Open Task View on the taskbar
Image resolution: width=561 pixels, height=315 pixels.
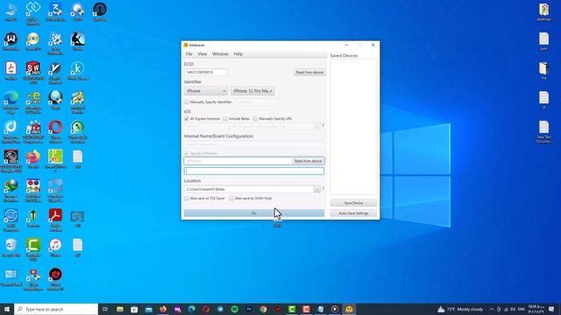point(105,309)
